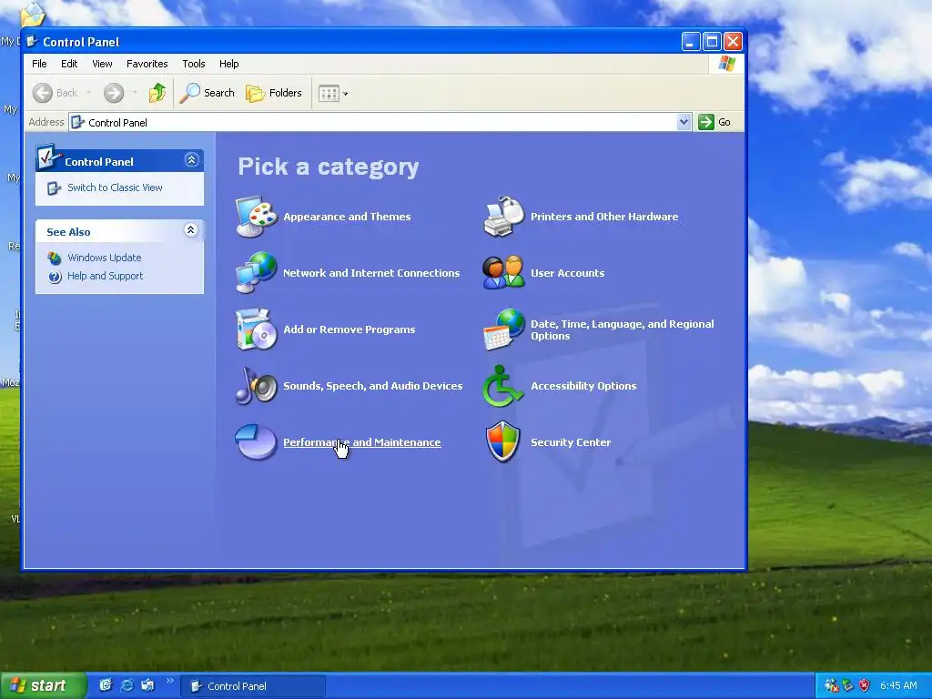Open the Printers and Other Hardware icon
The width and height of the screenshot is (932, 699).
pos(503,217)
